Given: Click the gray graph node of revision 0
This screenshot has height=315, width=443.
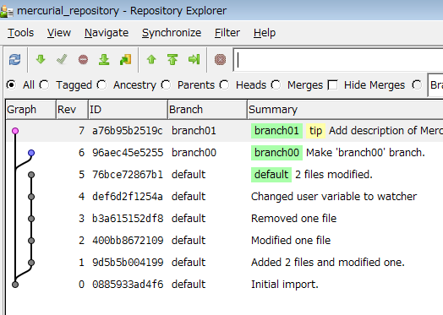Looking at the screenshot, I should [x=15, y=285].
